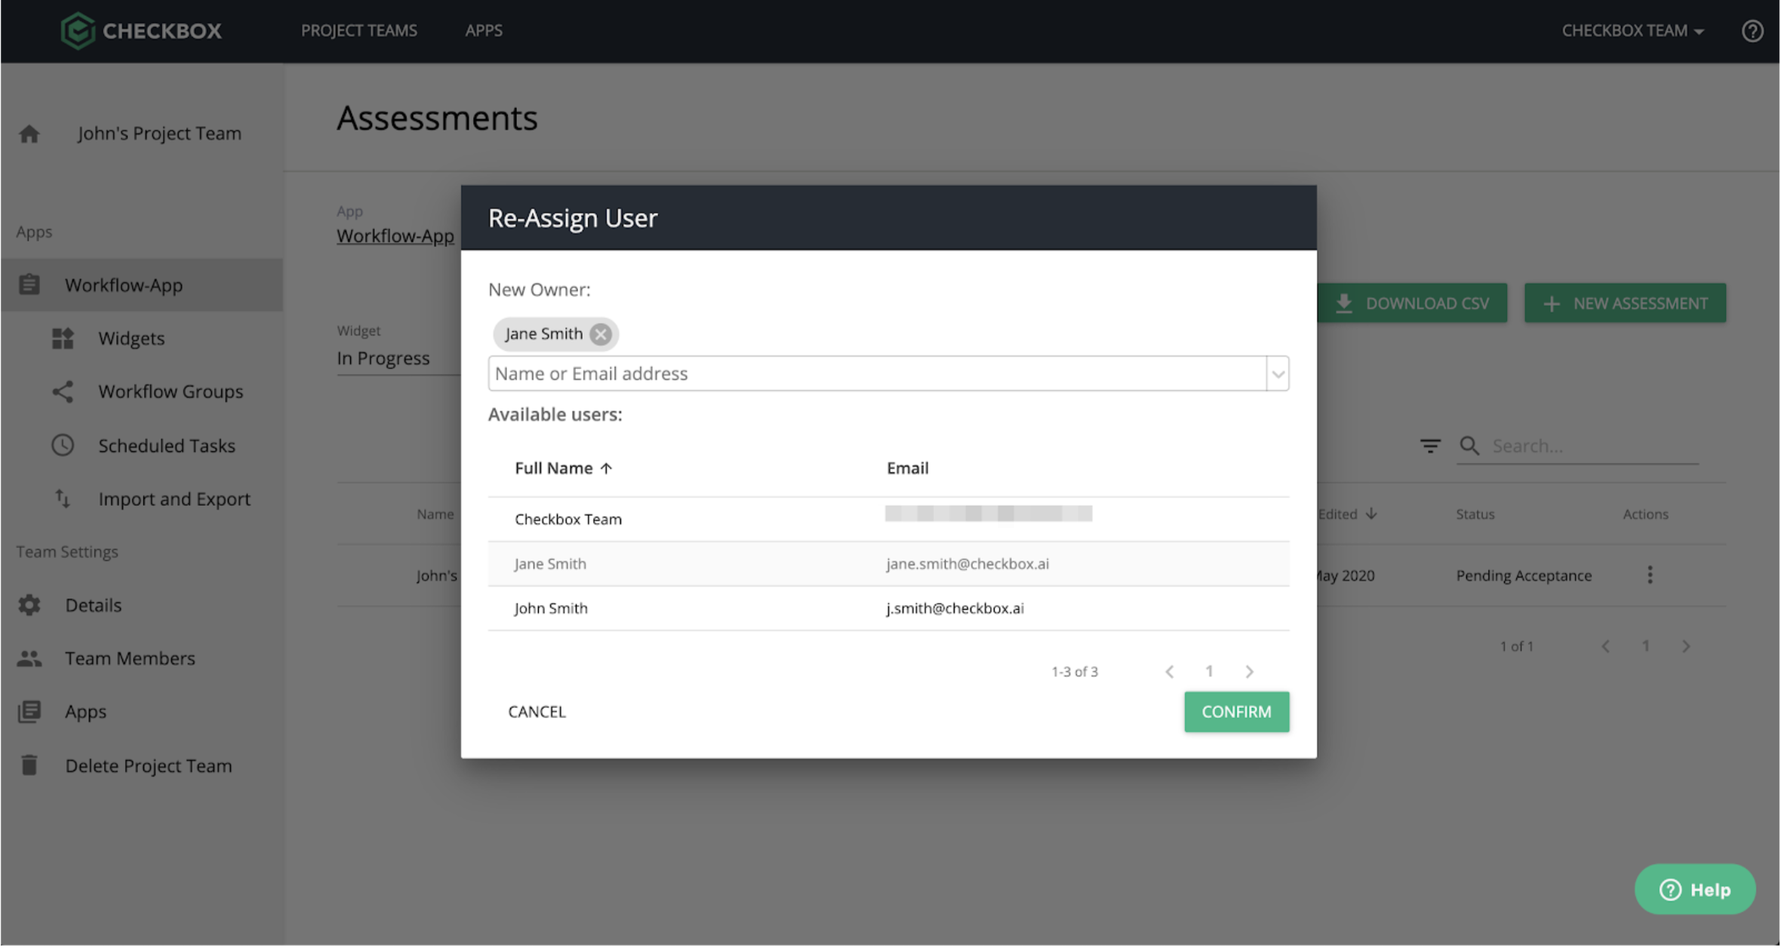
Task: Open the PROJECT TEAMS menu
Action: 359,31
